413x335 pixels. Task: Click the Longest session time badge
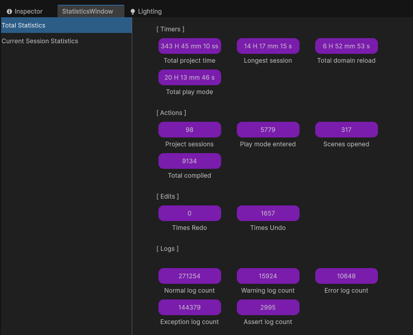268,46
